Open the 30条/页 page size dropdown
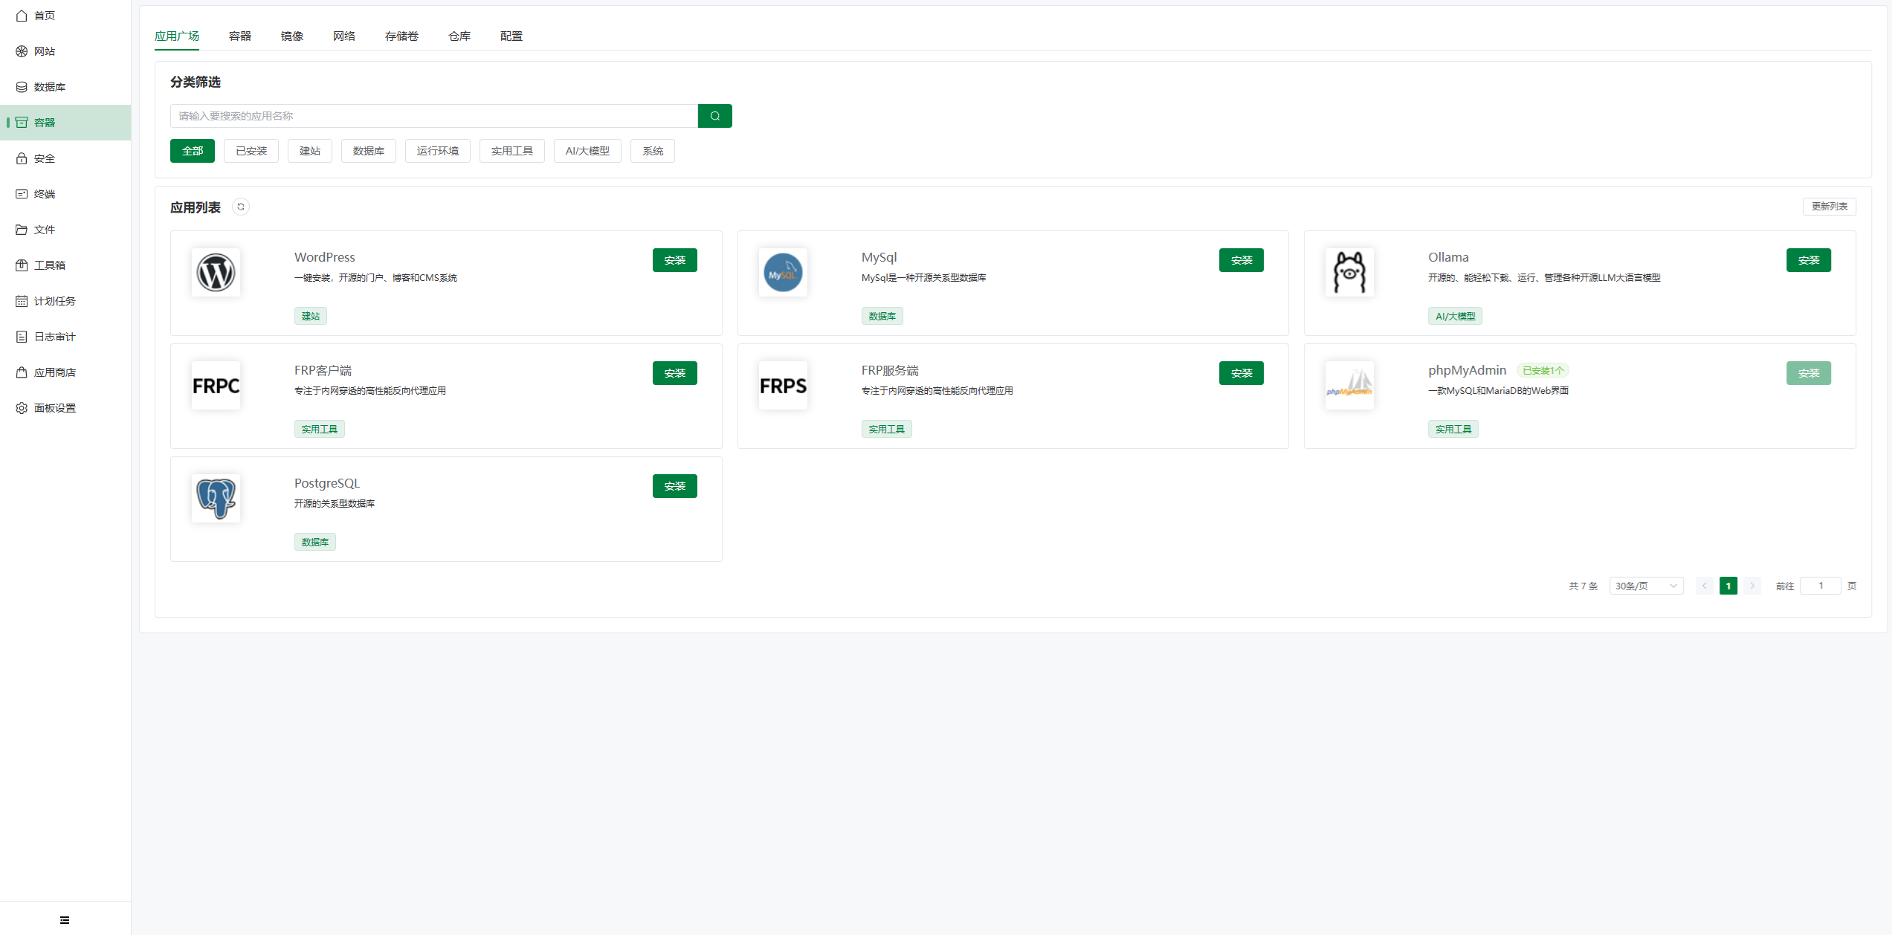This screenshot has width=1892, height=935. [x=1646, y=586]
